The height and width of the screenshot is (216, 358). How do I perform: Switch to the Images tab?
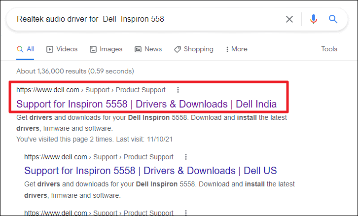coord(106,49)
